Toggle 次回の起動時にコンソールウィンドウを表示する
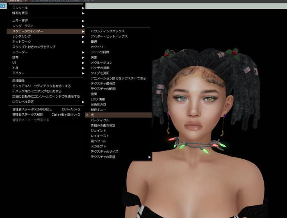This screenshot has width=287, height=218. click(x=46, y=96)
